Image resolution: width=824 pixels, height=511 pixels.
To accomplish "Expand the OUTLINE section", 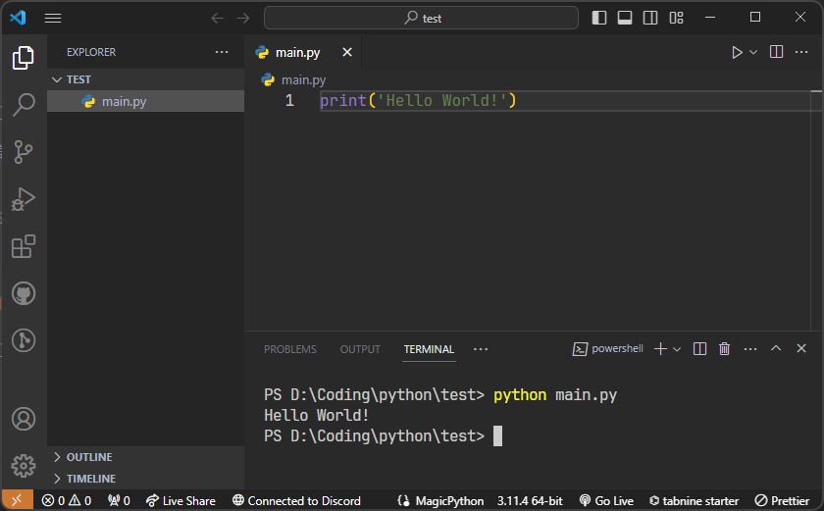I will click(x=88, y=457).
